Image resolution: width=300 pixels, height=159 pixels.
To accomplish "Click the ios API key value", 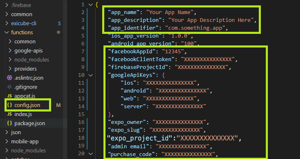I will point(170,83).
